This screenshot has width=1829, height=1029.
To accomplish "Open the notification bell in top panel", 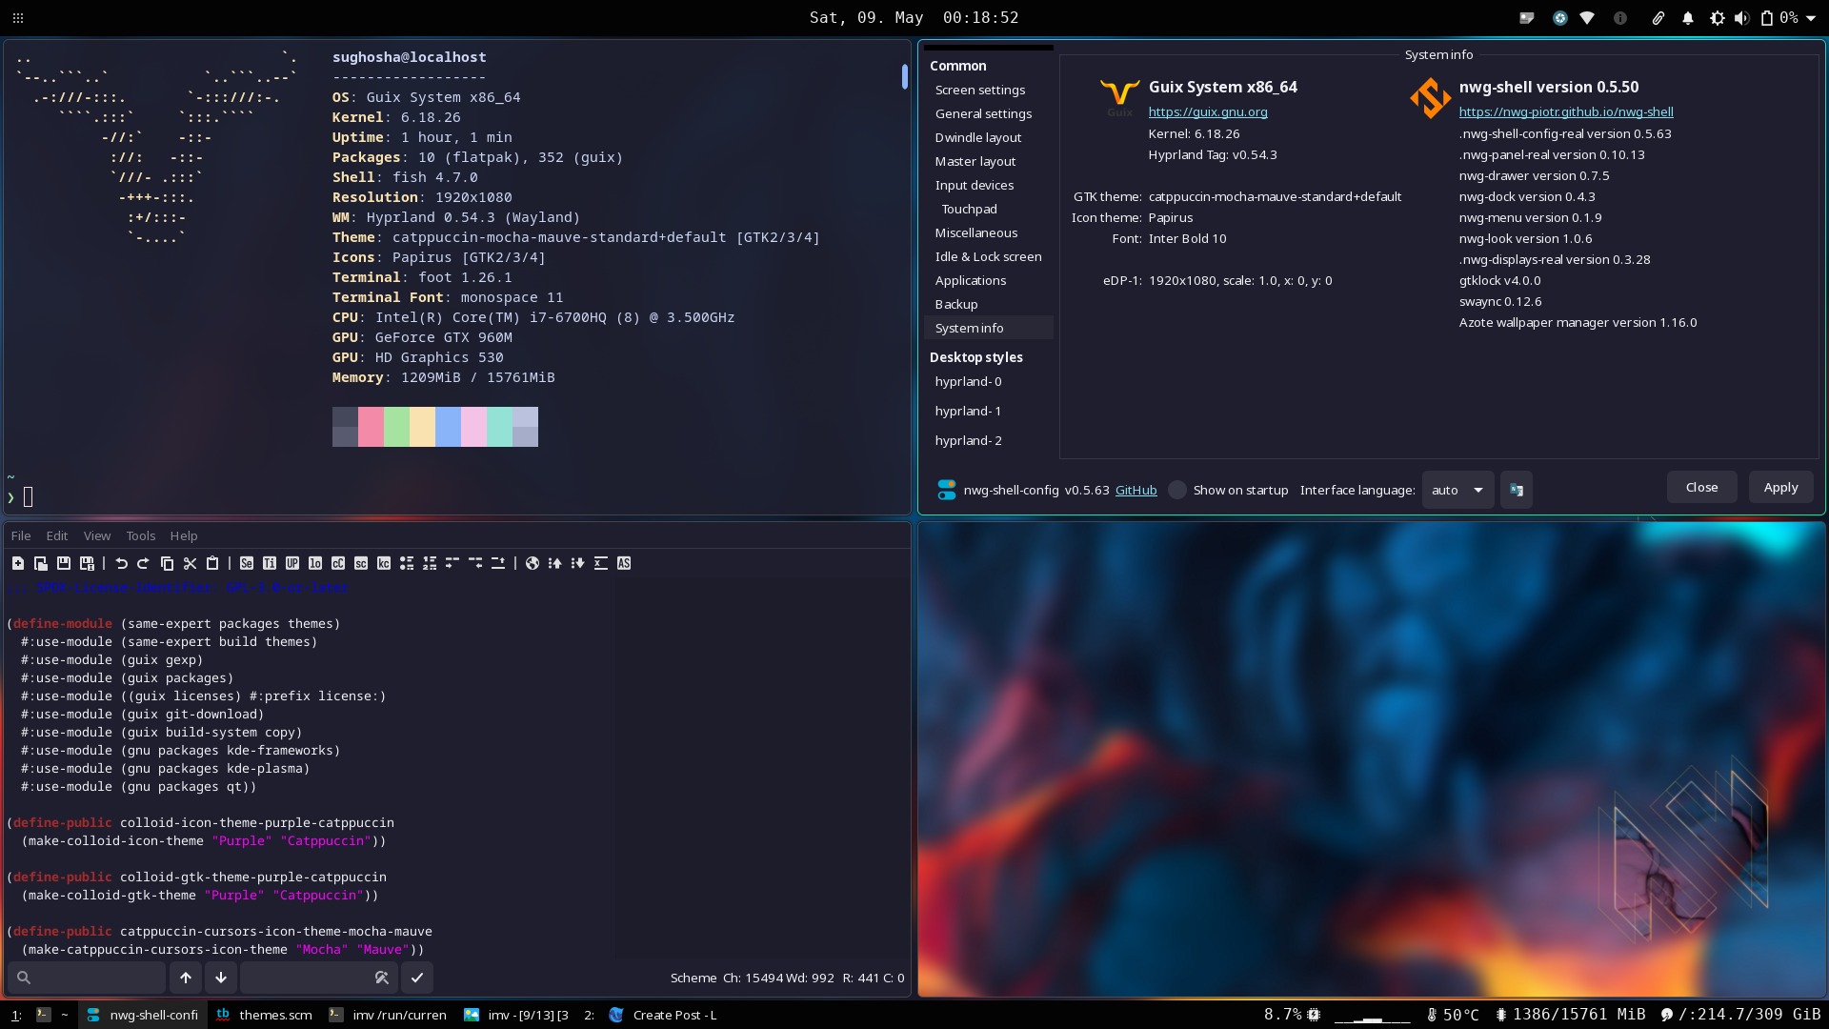I will 1688,18.
